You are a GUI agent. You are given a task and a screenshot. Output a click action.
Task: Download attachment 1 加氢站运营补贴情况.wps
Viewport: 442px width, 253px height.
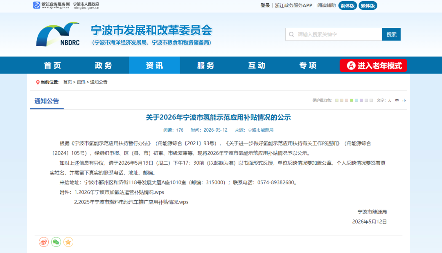click(x=119, y=192)
